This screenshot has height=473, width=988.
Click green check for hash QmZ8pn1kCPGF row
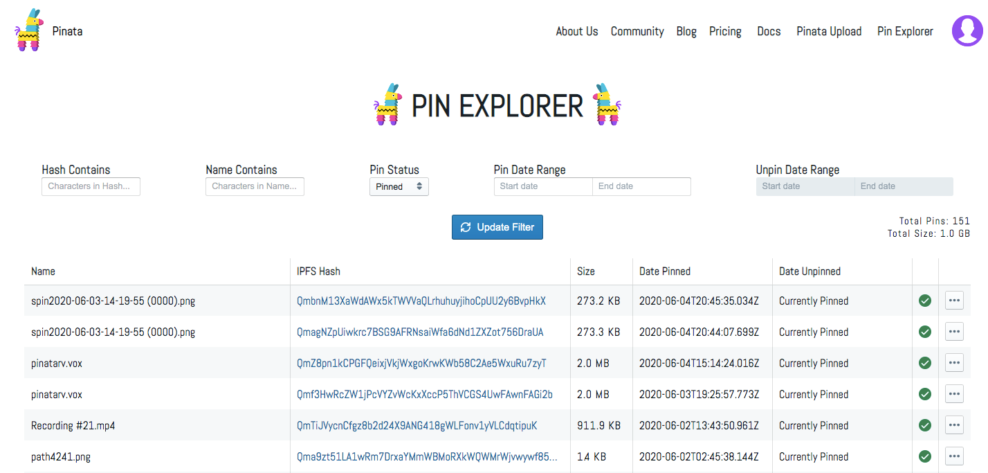click(x=925, y=363)
